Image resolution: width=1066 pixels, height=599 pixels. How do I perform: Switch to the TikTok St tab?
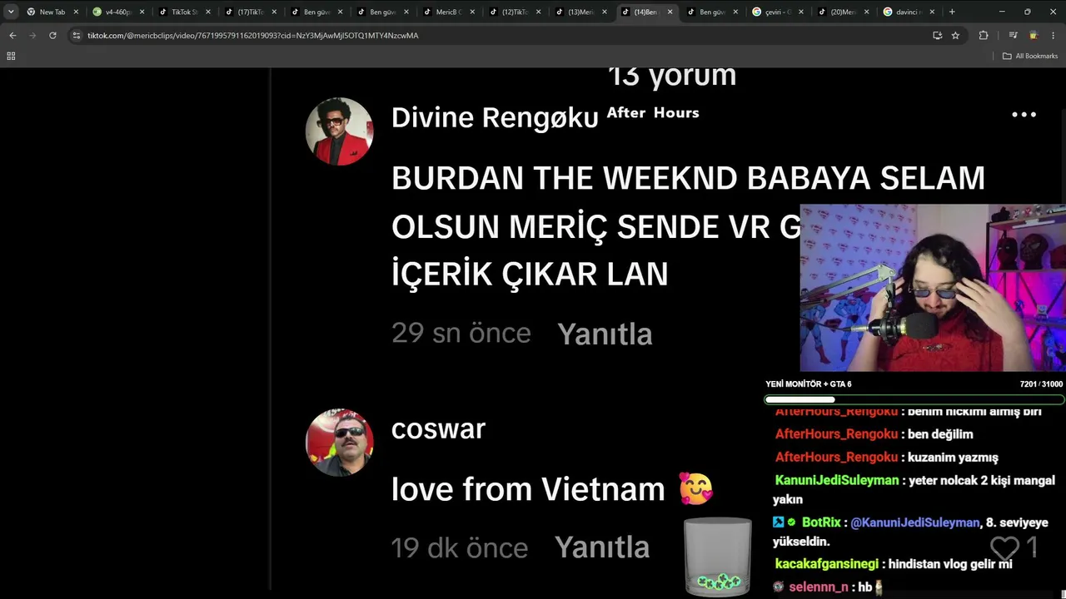click(x=184, y=12)
